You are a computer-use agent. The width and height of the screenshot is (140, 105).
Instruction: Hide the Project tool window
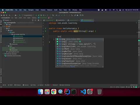(41, 20)
